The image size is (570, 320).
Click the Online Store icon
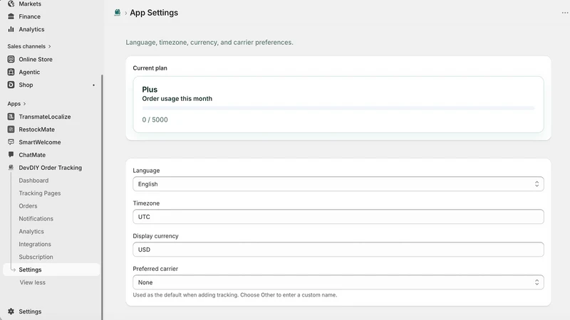click(x=11, y=59)
